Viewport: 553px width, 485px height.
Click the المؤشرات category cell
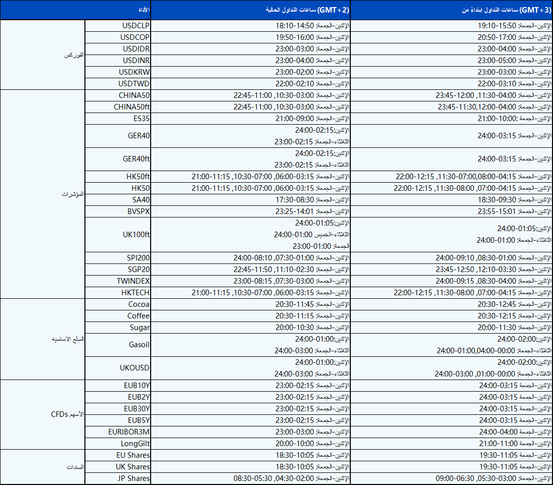pyautogui.click(x=42, y=194)
